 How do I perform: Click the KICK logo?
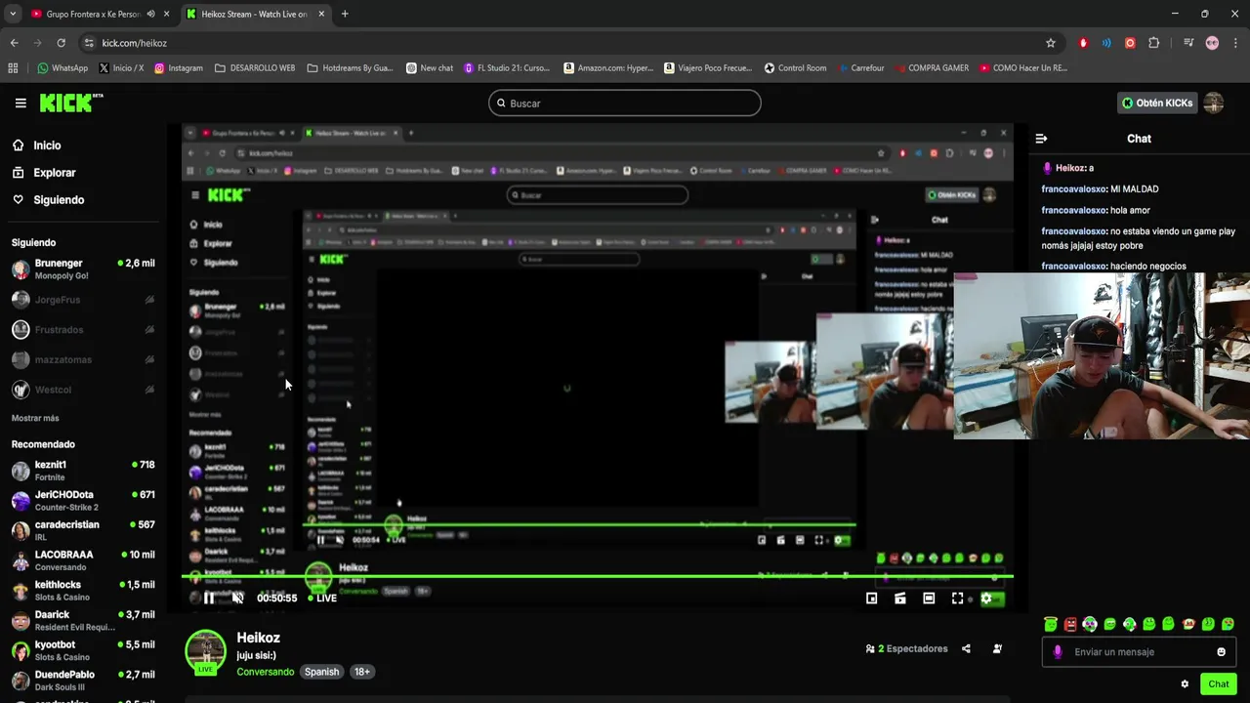click(70, 103)
